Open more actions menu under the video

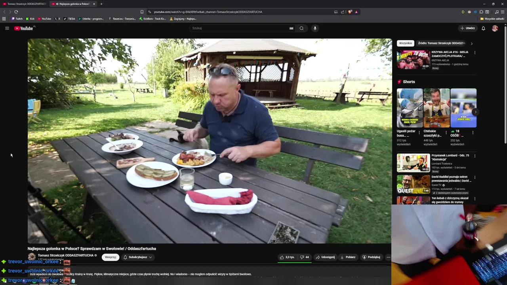click(x=388, y=257)
